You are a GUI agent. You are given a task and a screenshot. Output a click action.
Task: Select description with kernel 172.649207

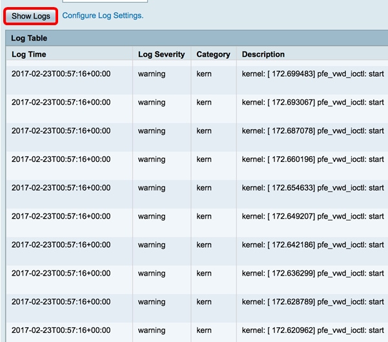(x=312, y=216)
